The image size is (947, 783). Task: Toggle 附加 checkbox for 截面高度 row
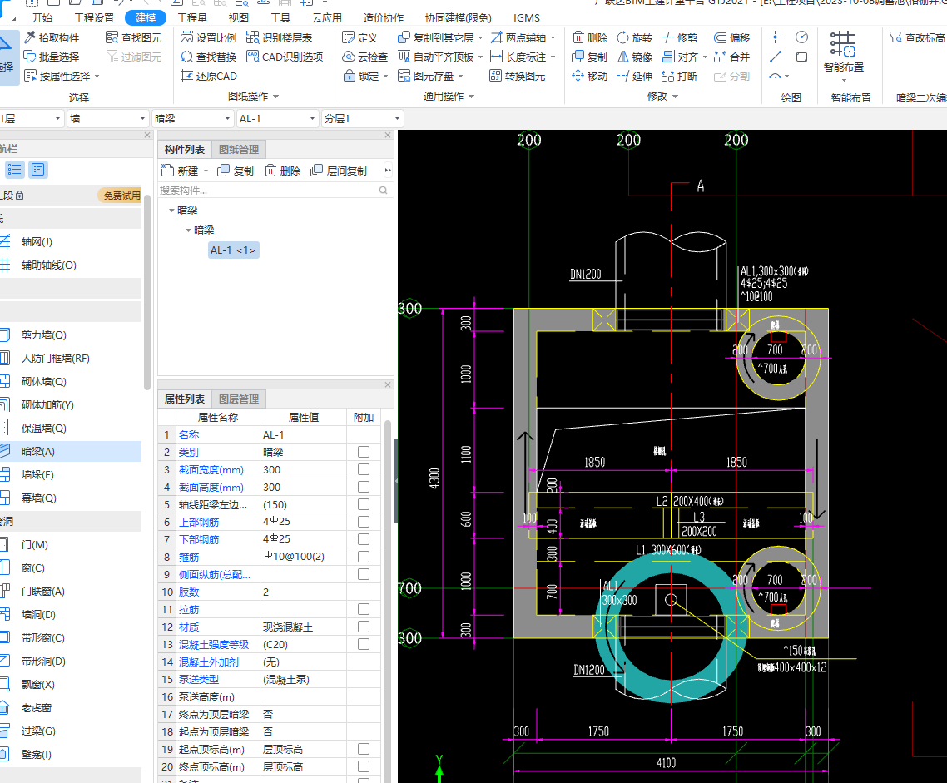point(364,487)
